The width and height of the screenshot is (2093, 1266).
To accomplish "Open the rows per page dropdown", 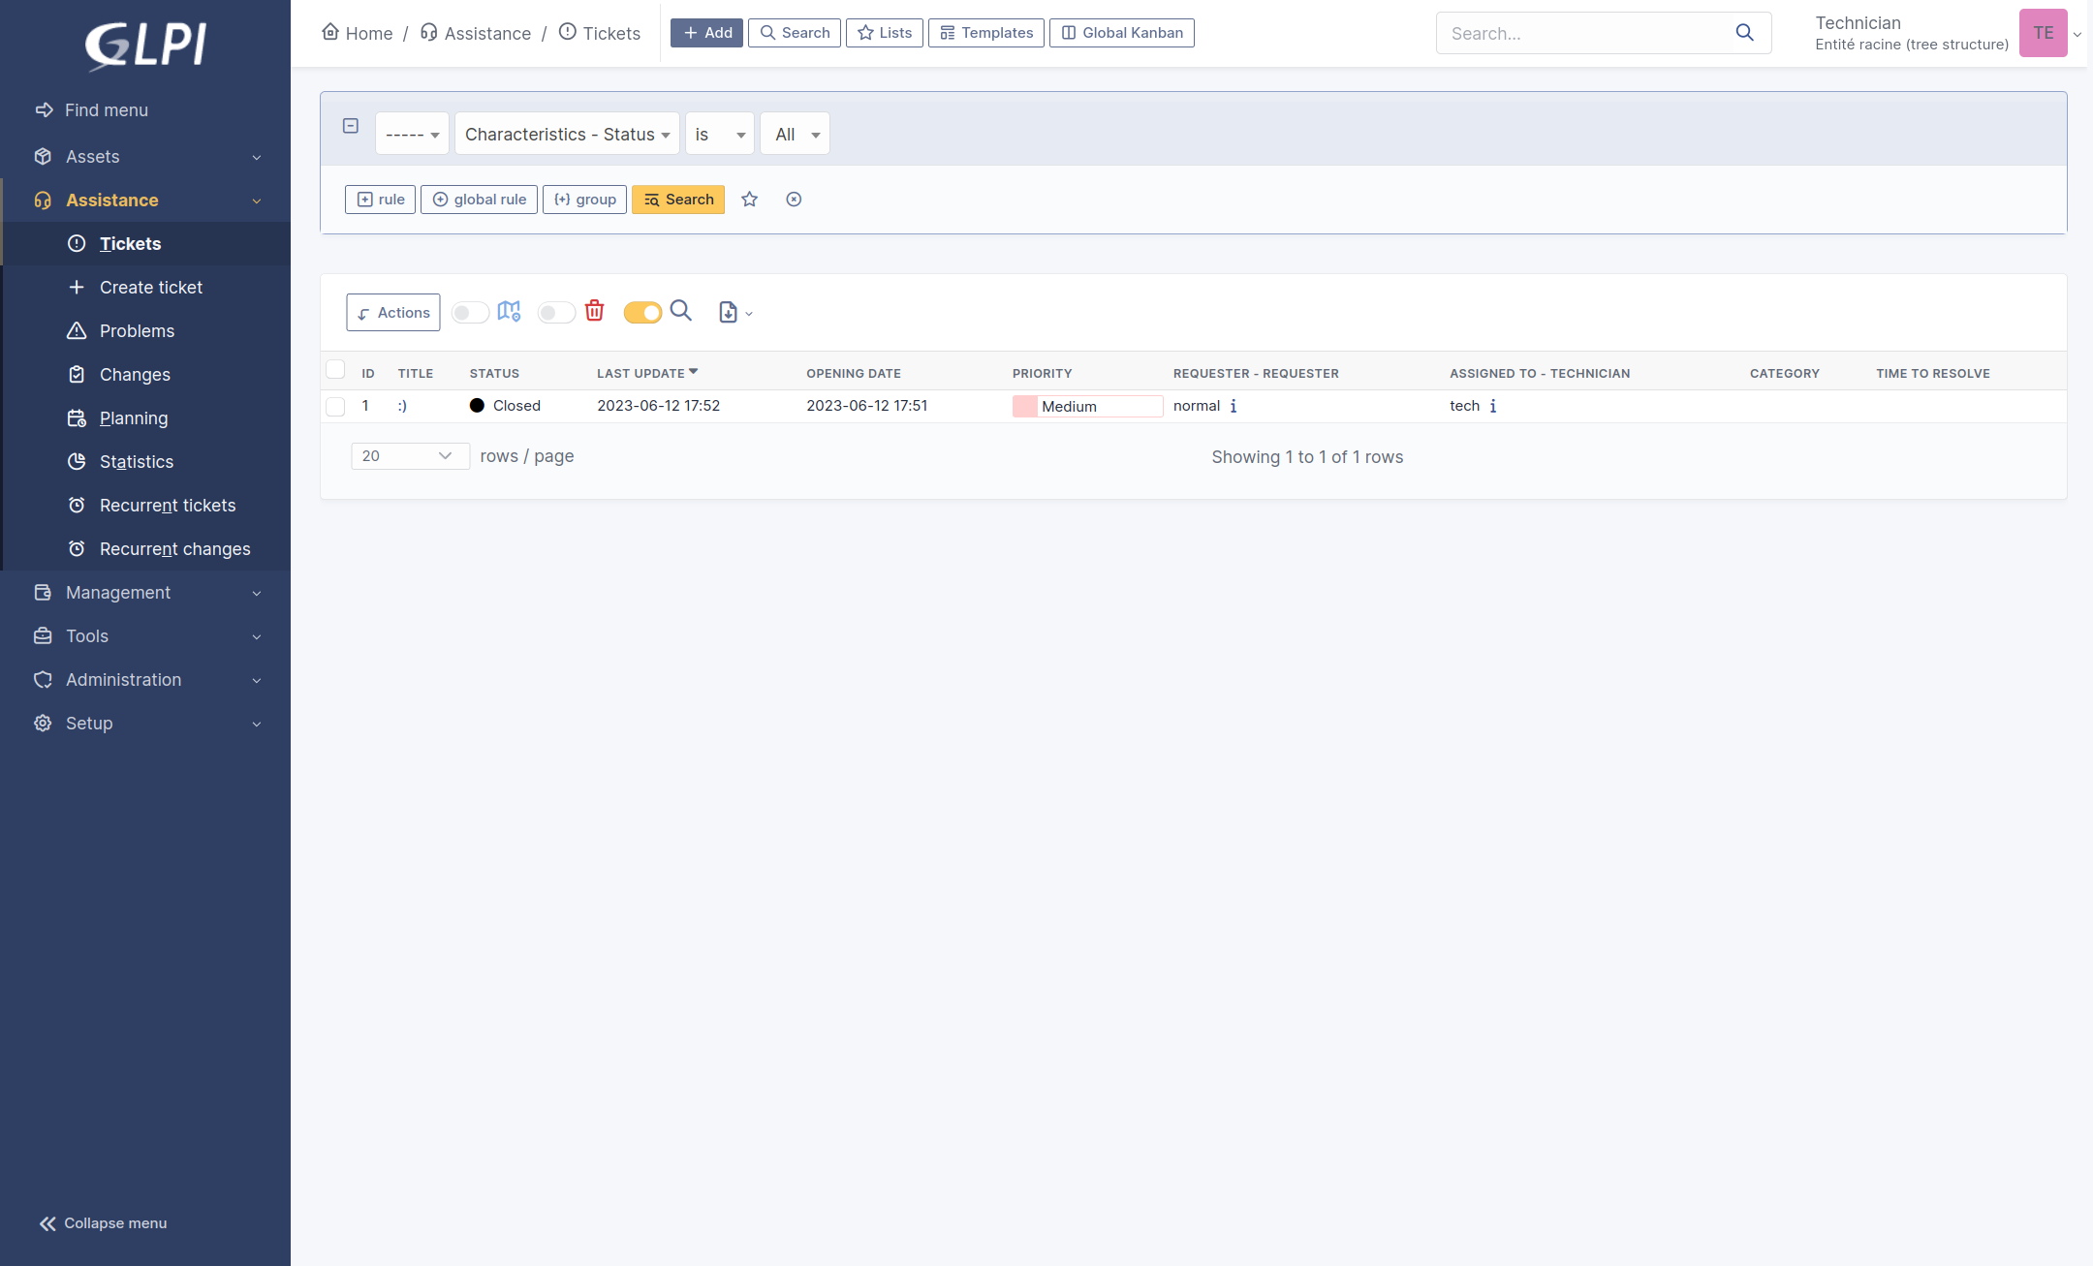I will pos(409,456).
